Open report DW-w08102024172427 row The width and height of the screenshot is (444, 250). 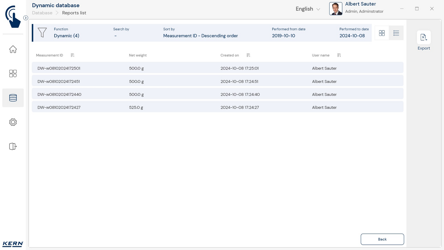pos(217,107)
